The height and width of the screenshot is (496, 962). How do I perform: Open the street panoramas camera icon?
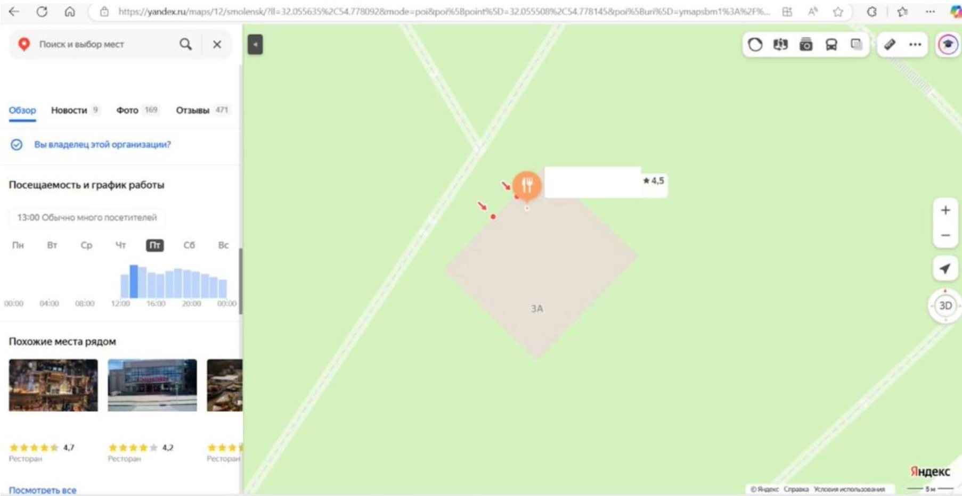click(806, 45)
